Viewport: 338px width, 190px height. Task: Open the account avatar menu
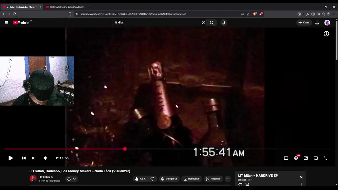327,23
